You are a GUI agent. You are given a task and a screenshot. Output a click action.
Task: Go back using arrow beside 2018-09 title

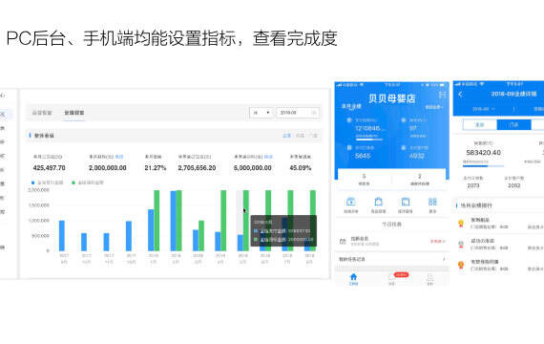click(x=460, y=95)
